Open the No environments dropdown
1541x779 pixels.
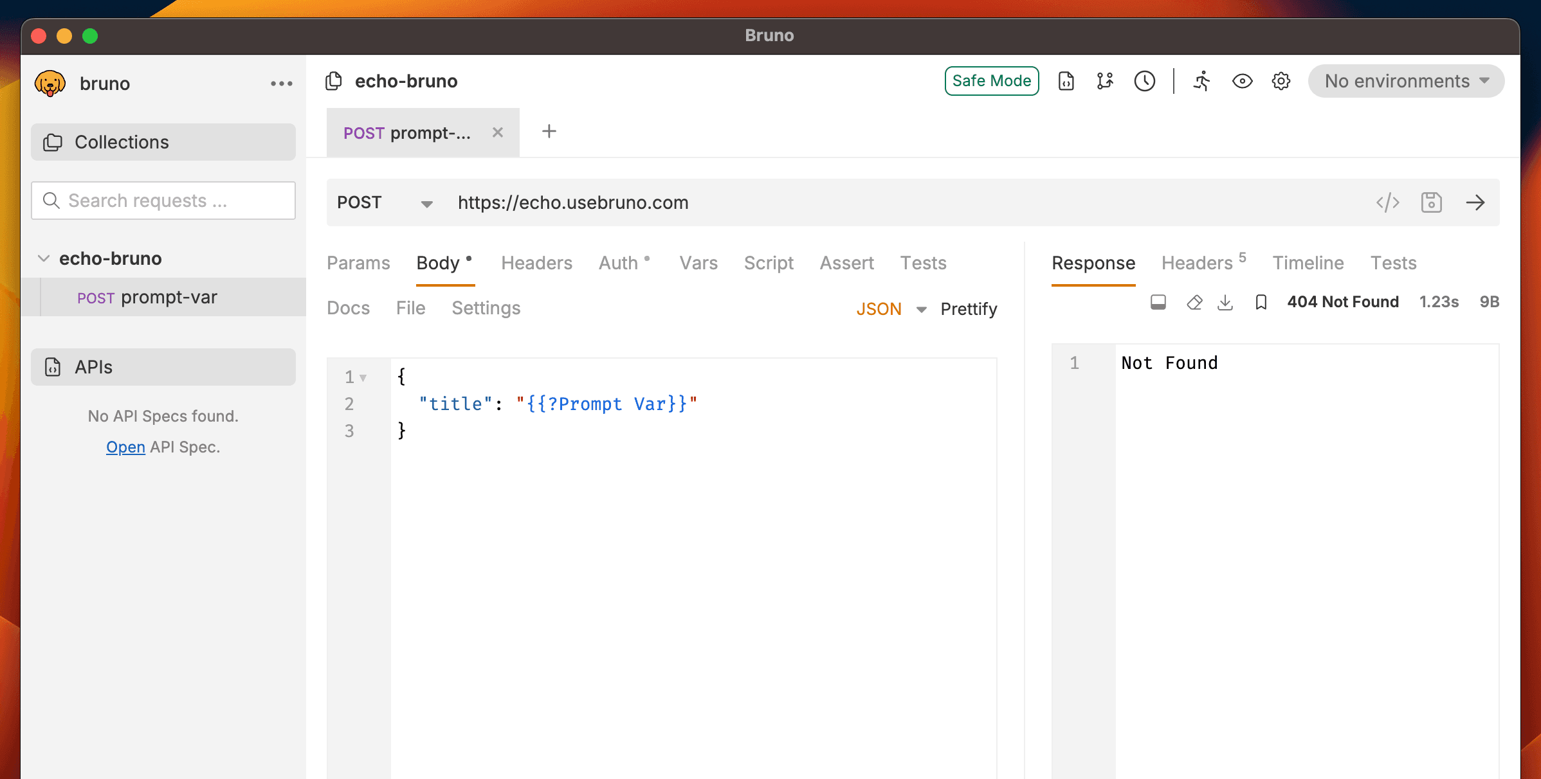point(1405,81)
